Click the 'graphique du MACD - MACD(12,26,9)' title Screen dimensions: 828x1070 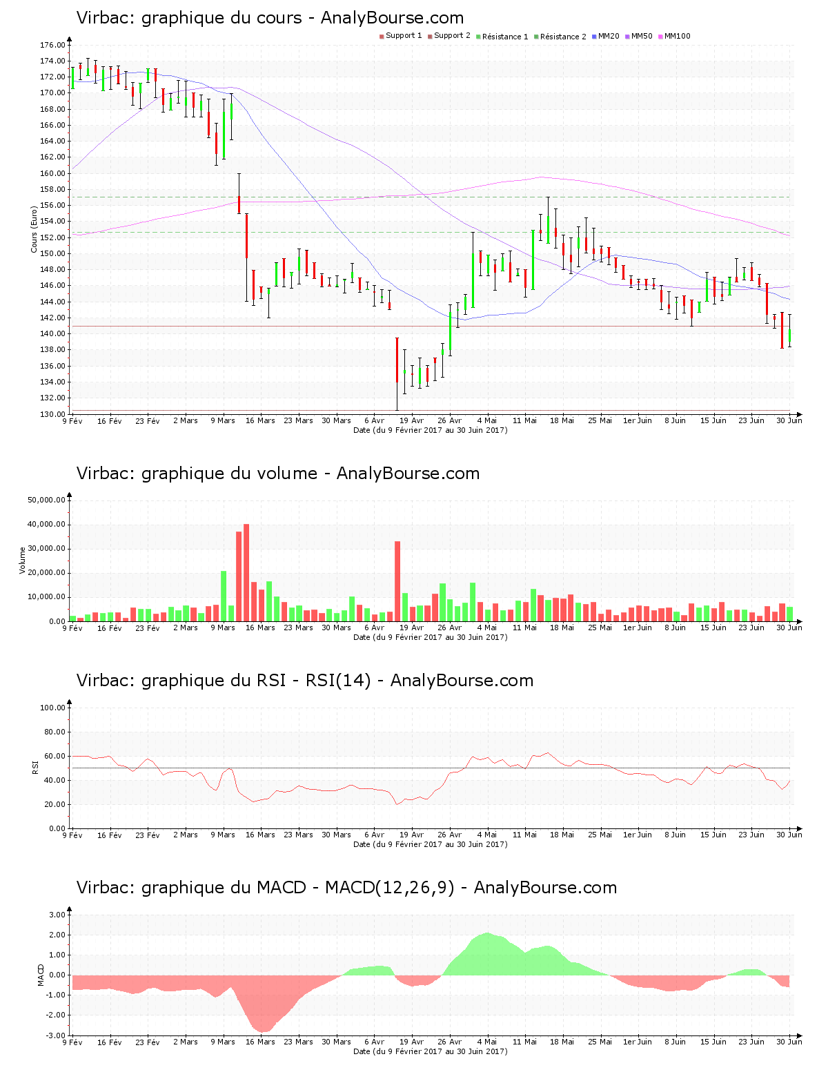point(298,888)
